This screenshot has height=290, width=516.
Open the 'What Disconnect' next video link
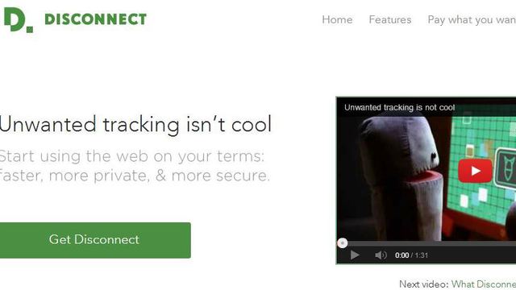(484, 284)
